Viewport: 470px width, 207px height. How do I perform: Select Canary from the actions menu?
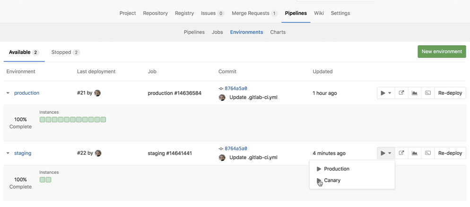coord(332,180)
